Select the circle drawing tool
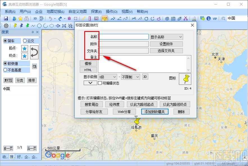 (39, 26)
